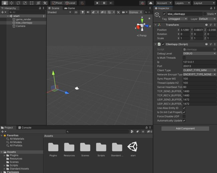Switch to the Console tab
The width and height of the screenshot is (217, 173).
tap(25, 128)
